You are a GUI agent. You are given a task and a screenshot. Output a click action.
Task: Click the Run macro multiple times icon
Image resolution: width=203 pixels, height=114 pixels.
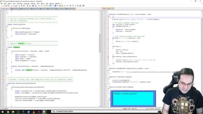tap(78, 6)
